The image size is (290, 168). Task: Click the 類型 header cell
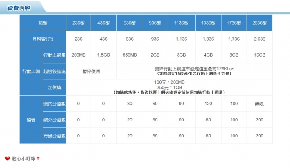point(43,23)
